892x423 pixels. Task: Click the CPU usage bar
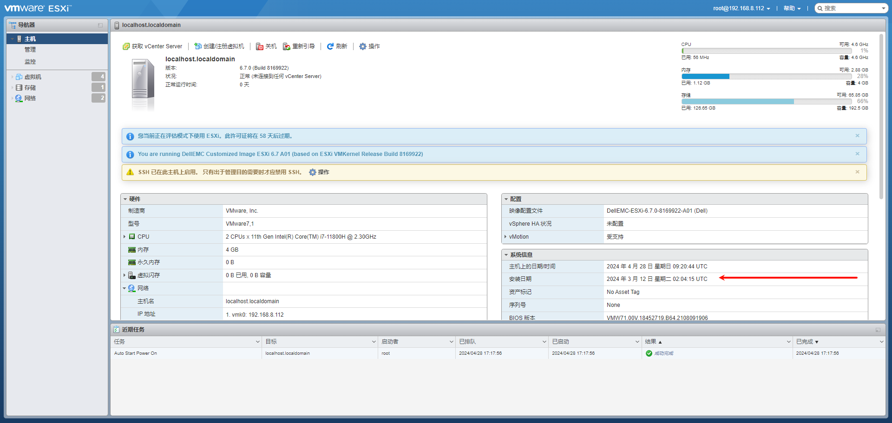coord(767,51)
